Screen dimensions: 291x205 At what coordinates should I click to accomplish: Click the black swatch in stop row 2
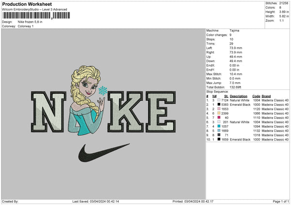(219, 104)
